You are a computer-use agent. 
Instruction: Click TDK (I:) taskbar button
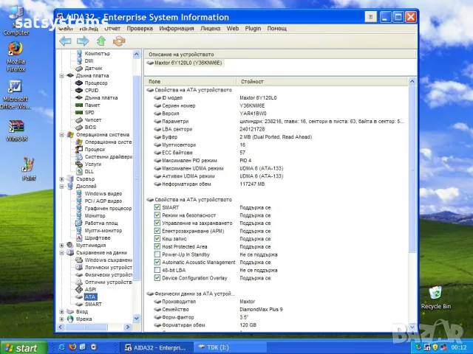click(229, 347)
